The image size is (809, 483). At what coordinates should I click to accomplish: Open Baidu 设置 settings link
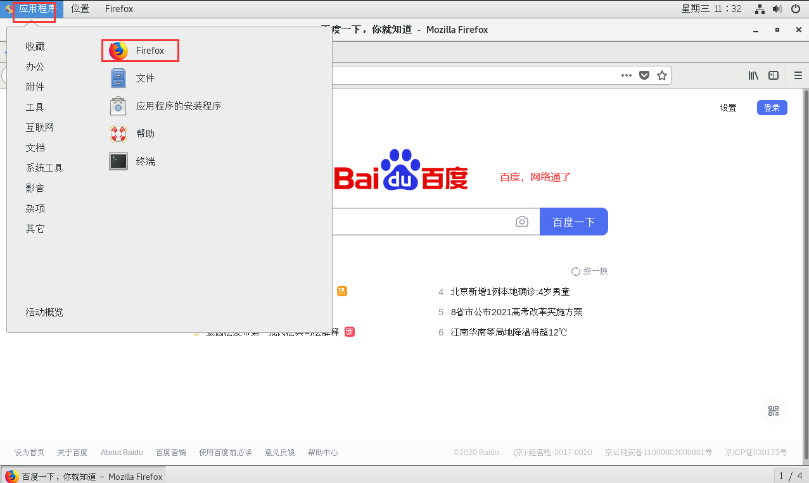coord(728,108)
